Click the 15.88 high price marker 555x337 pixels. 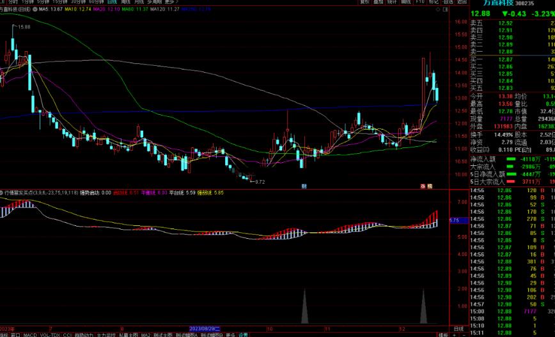[24, 27]
